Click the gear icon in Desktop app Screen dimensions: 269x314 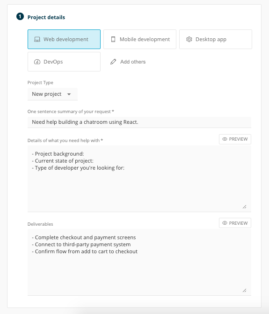tap(189, 39)
